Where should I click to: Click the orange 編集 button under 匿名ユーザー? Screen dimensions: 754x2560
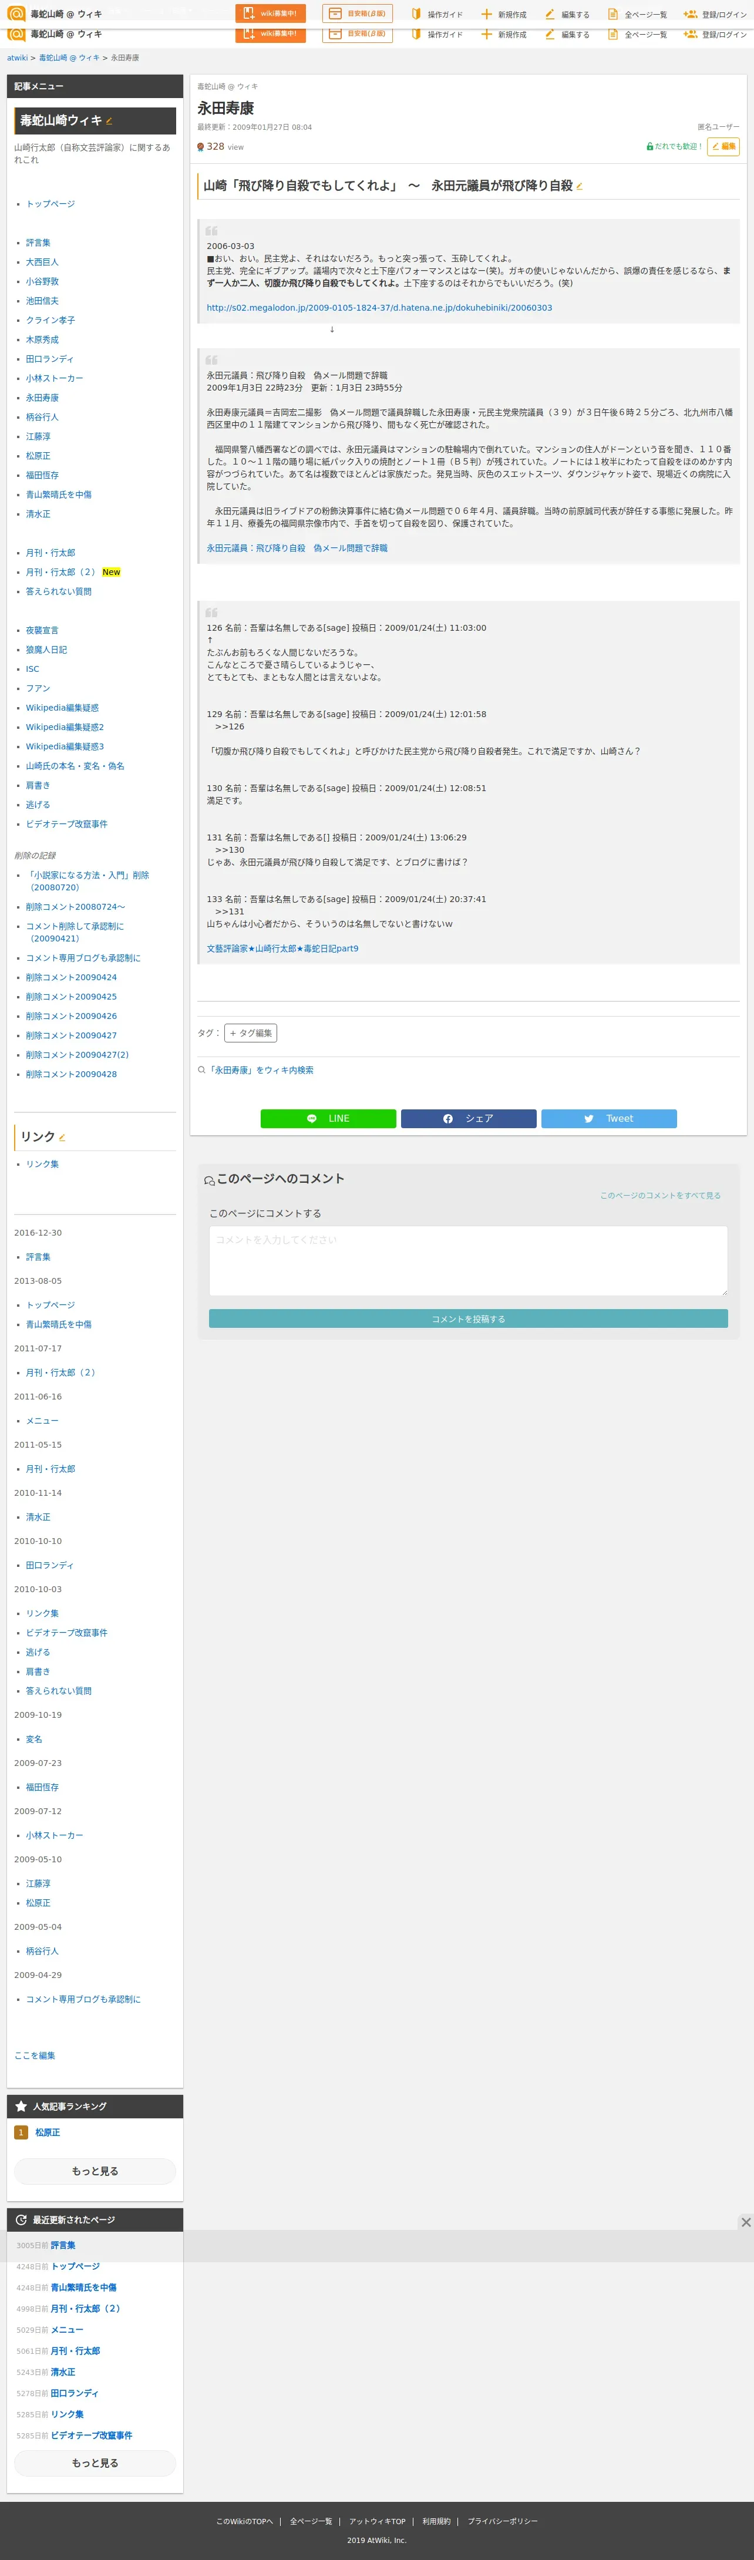point(723,146)
